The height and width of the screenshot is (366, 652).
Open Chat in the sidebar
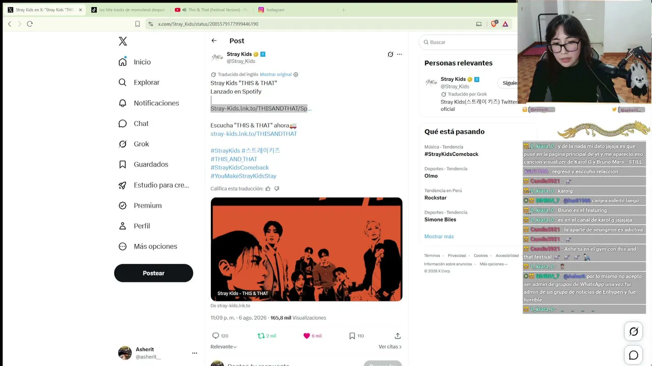(x=134, y=124)
